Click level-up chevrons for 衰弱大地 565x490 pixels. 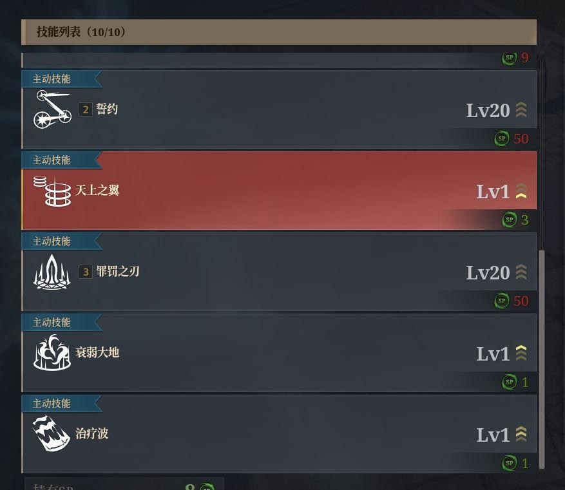[521, 353]
